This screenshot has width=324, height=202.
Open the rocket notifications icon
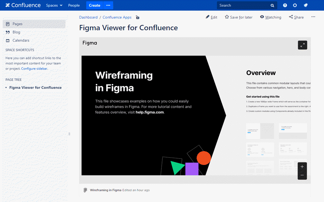pos(306,5)
